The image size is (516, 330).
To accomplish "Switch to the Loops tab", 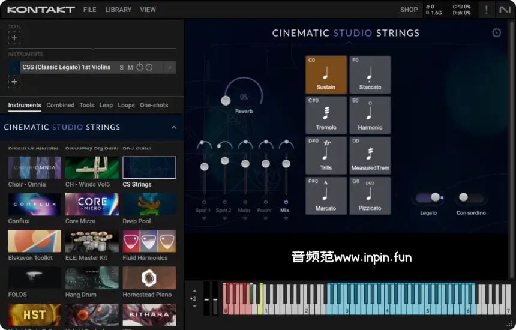I will pos(126,105).
